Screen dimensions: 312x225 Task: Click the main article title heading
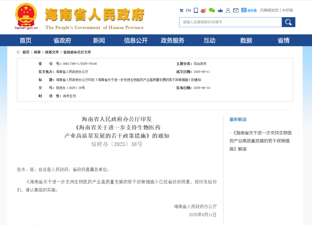117,128
